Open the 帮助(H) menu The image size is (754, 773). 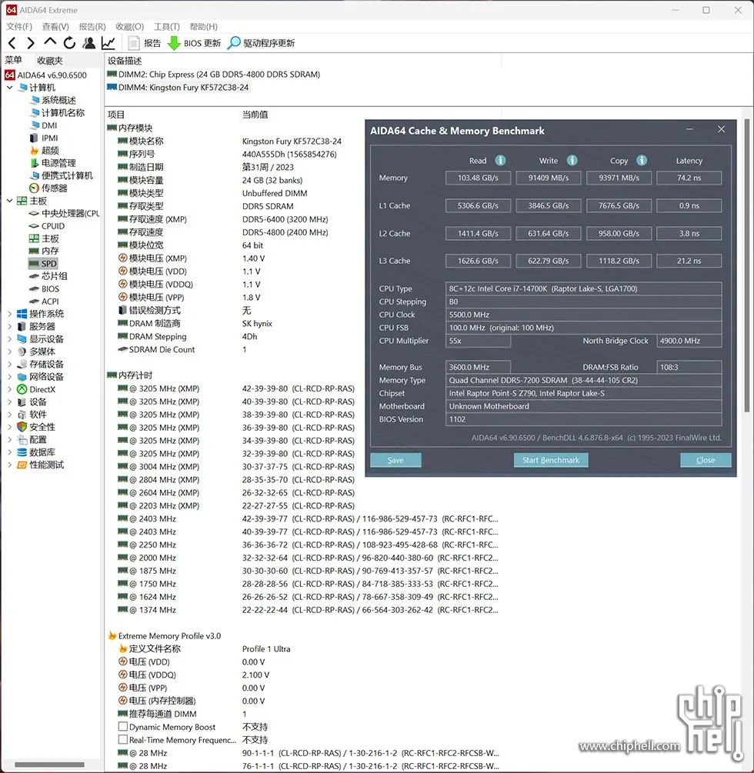pyautogui.click(x=203, y=27)
